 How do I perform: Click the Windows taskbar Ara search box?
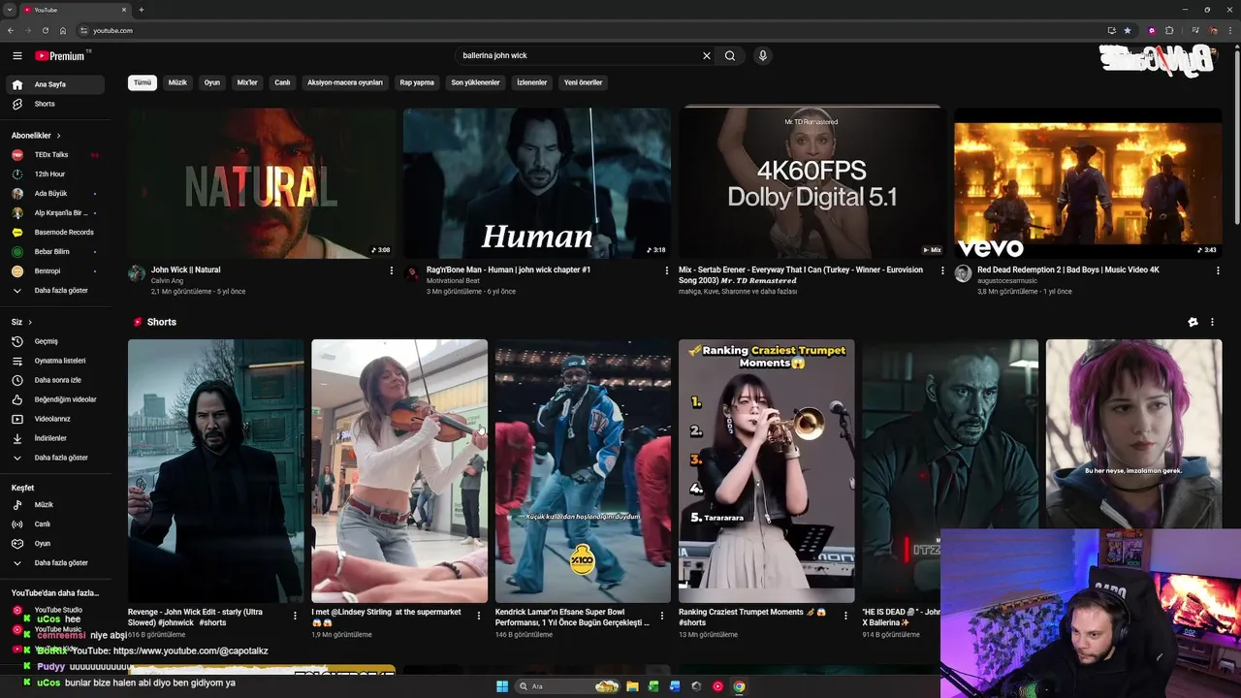coord(568,686)
